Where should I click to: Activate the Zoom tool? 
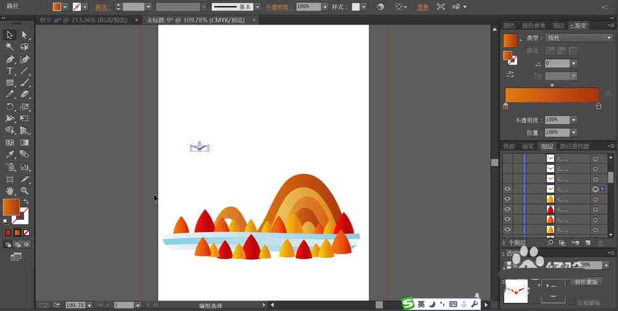(x=25, y=191)
